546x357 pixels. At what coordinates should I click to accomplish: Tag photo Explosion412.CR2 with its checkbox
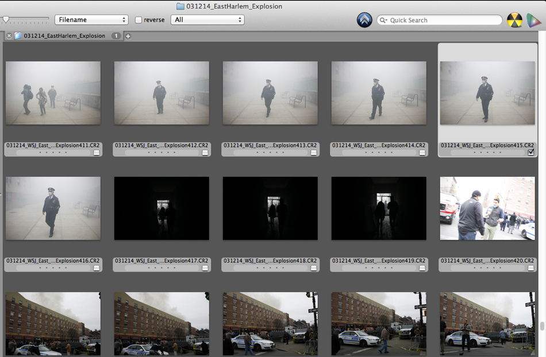click(205, 153)
